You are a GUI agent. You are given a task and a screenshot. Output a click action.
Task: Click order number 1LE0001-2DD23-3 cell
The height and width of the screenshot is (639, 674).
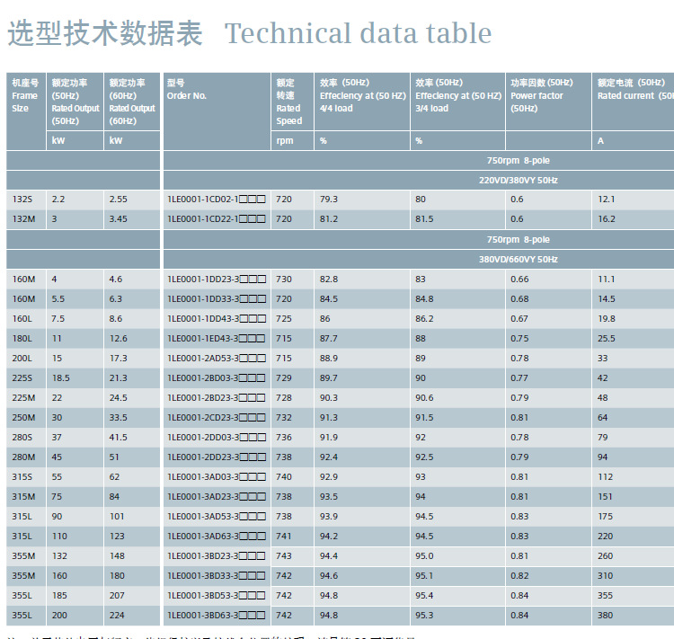click(x=217, y=457)
